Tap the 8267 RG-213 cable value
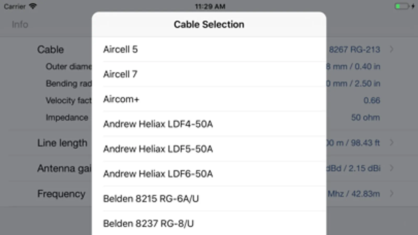 click(354, 49)
